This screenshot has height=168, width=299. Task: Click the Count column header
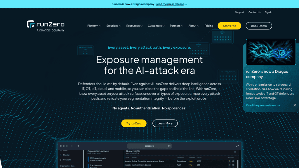199,157
